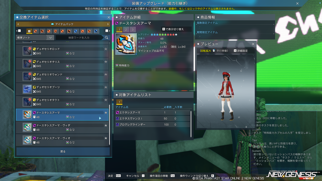Click the 特殊能力 icon in item details
Screen dimensions: 322x181
[117, 65]
